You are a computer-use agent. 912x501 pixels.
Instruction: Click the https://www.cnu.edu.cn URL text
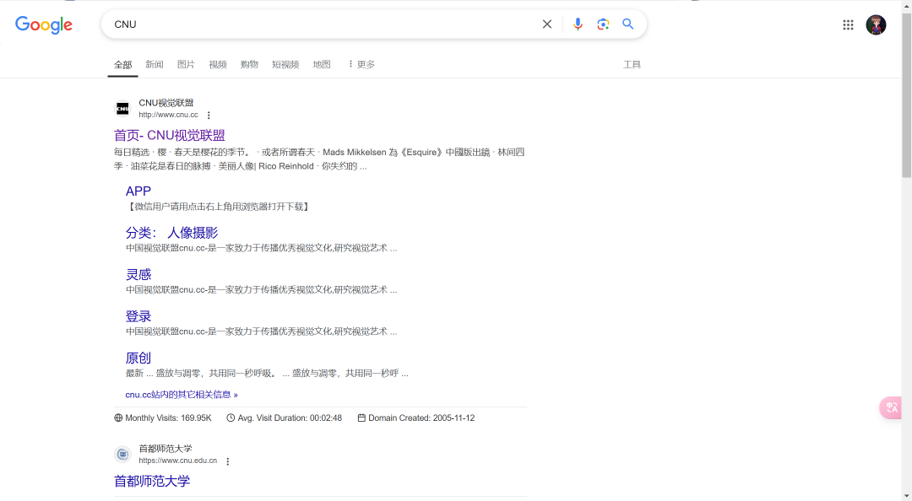[177, 461]
